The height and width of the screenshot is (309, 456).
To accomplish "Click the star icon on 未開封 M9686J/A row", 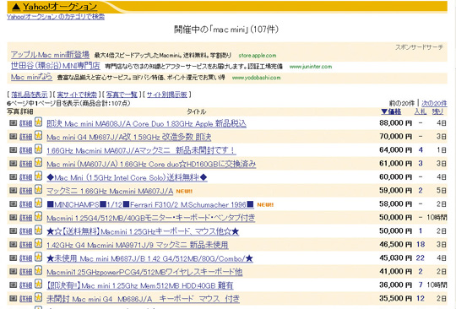I will [x=38, y=297].
